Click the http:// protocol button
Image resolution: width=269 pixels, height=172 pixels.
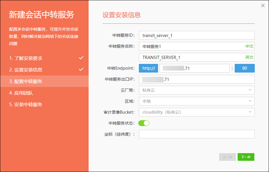(148, 68)
